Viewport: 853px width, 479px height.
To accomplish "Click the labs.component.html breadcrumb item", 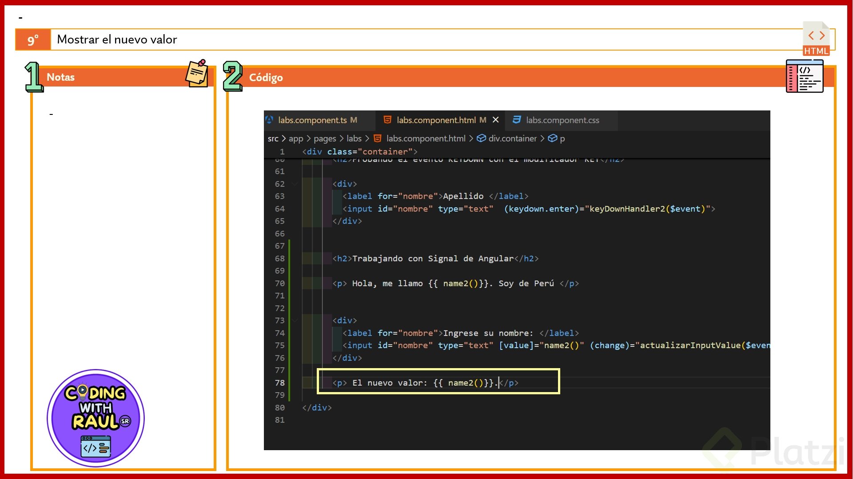I will coord(426,138).
